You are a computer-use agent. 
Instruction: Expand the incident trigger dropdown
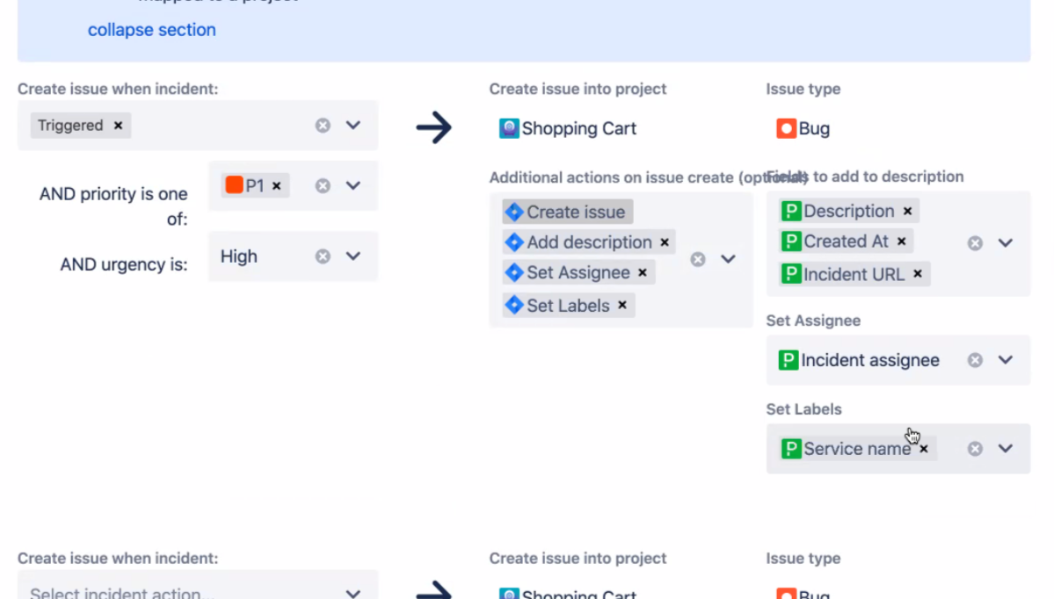pos(353,126)
